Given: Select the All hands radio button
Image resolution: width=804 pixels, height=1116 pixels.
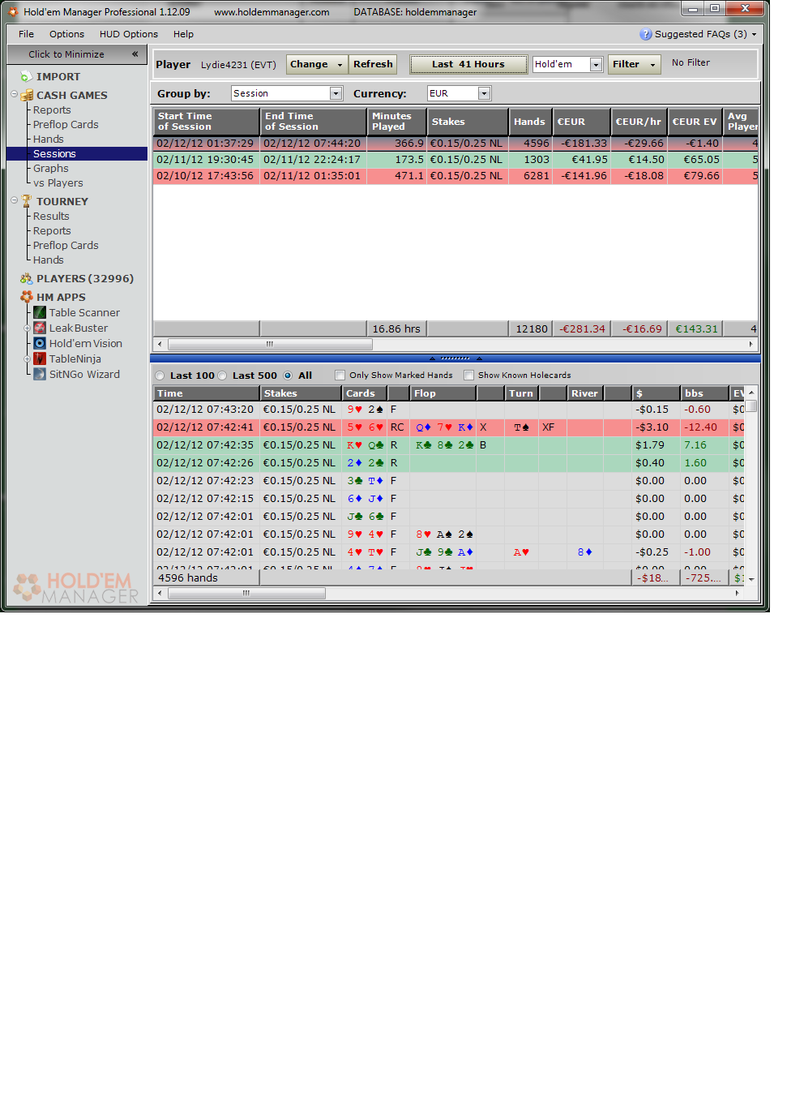Looking at the screenshot, I should pyautogui.click(x=288, y=376).
